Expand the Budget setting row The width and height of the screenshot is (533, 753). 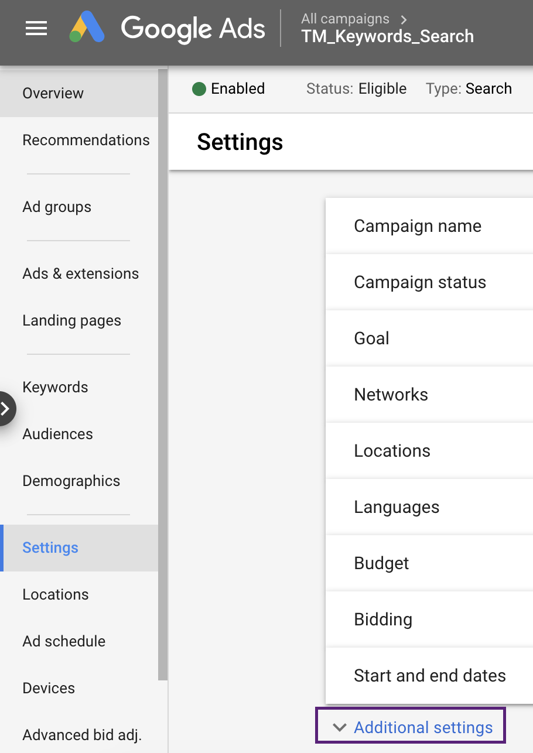429,563
